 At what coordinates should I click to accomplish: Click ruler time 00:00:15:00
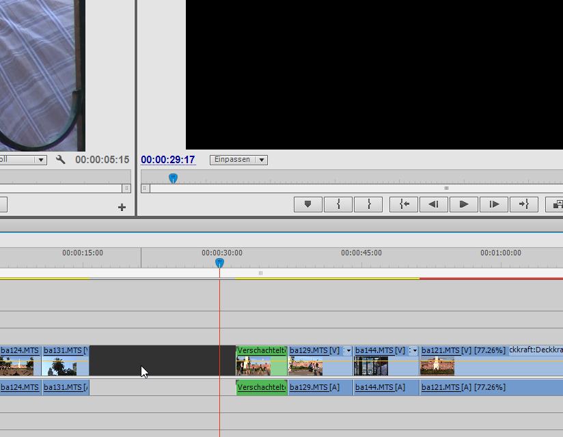pos(83,253)
